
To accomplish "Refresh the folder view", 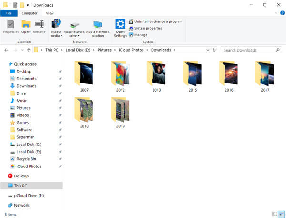I will pos(214,50).
